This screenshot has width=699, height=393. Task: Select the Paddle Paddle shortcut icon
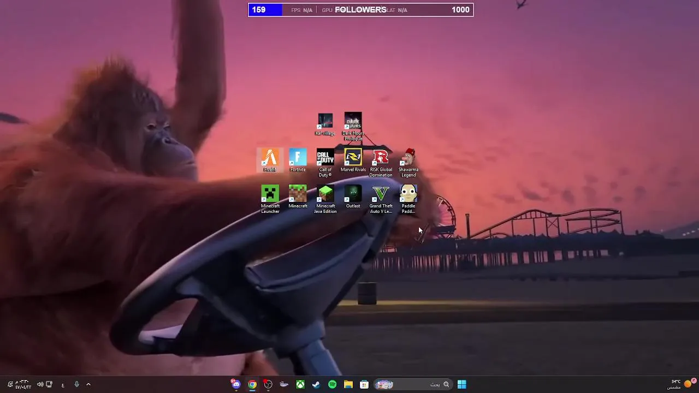click(408, 193)
